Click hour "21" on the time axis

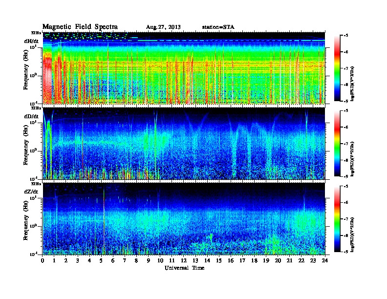coord(289,261)
